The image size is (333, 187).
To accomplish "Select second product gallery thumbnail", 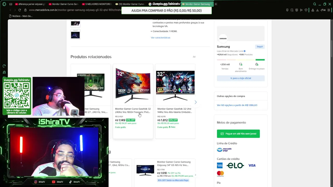I will [x=75, y=34].
